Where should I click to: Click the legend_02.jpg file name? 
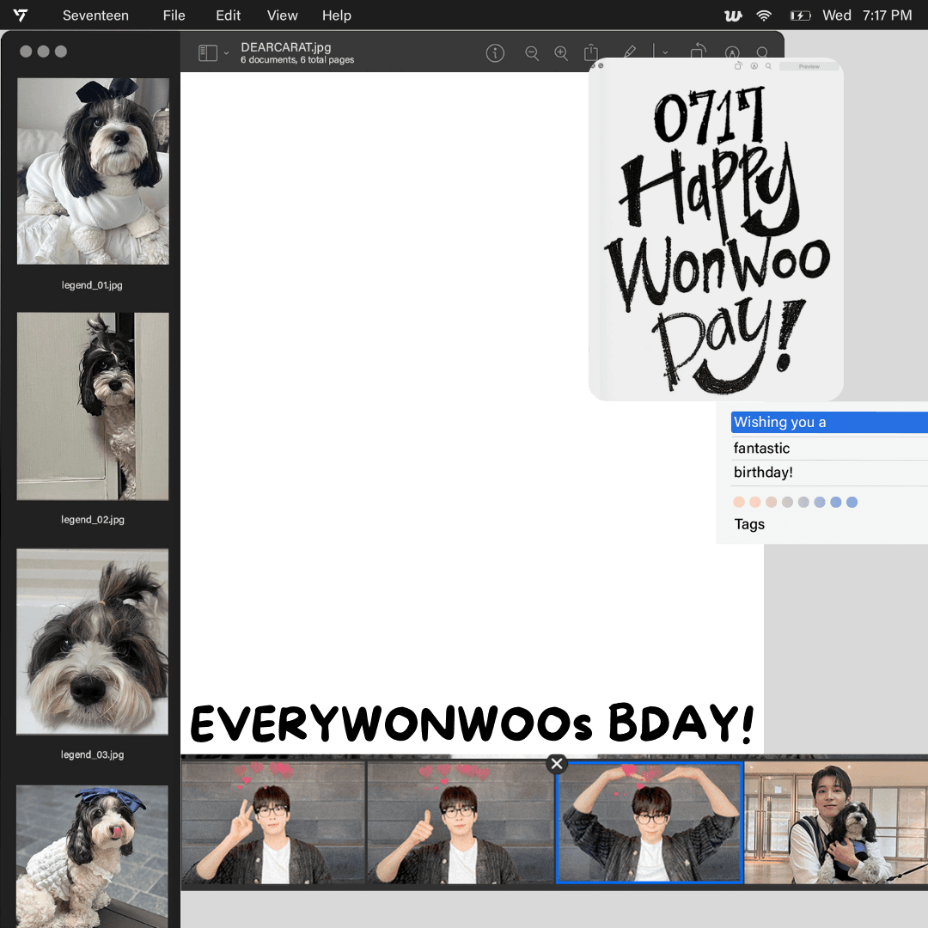coord(92,520)
